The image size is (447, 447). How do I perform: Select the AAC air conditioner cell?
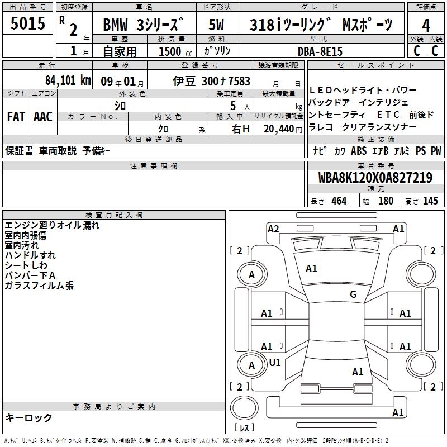point(43,117)
